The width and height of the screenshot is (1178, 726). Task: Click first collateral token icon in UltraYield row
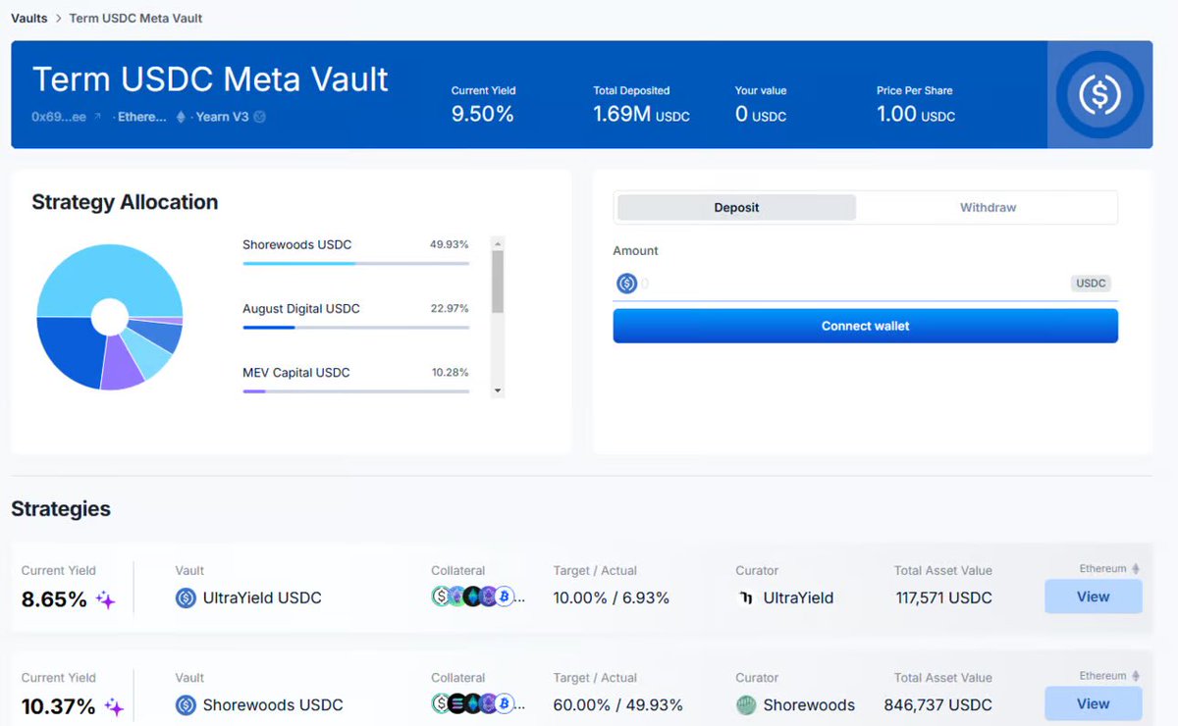[441, 596]
